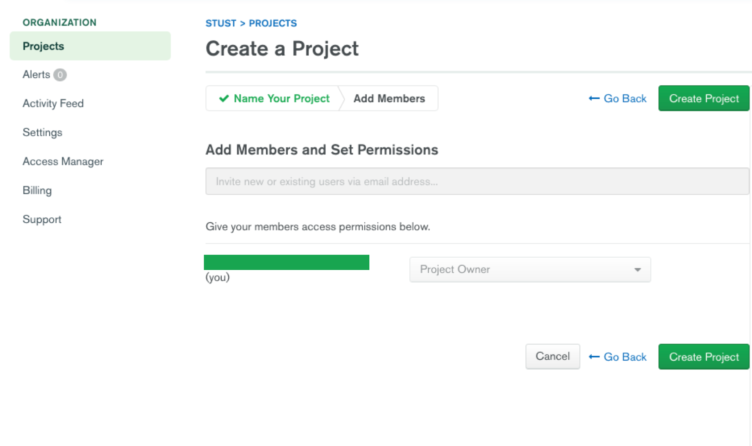This screenshot has height=446, width=752.
Task: Focus the invite users email field
Action: point(477,181)
